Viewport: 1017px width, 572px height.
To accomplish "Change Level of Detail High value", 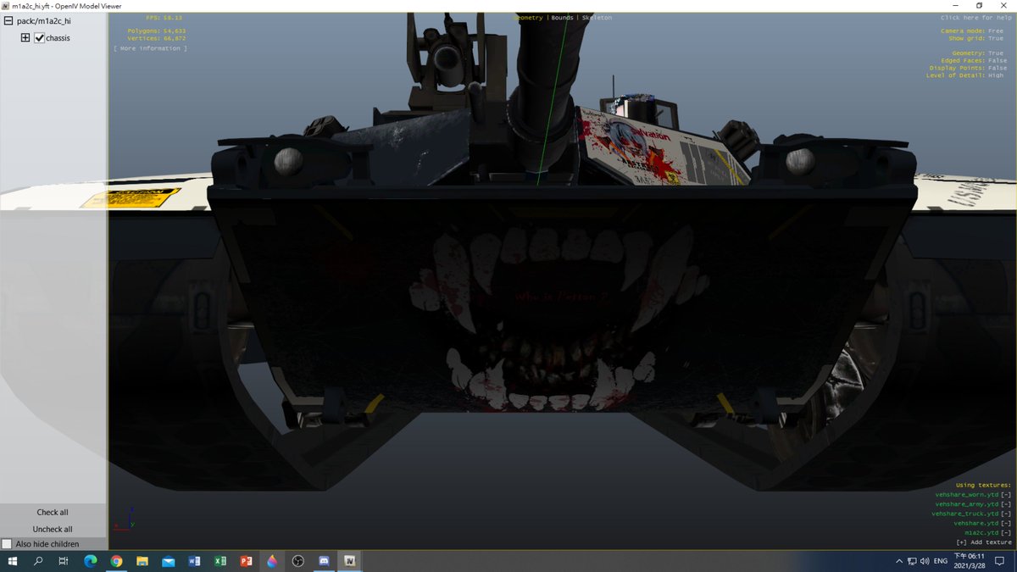I will point(998,75).
